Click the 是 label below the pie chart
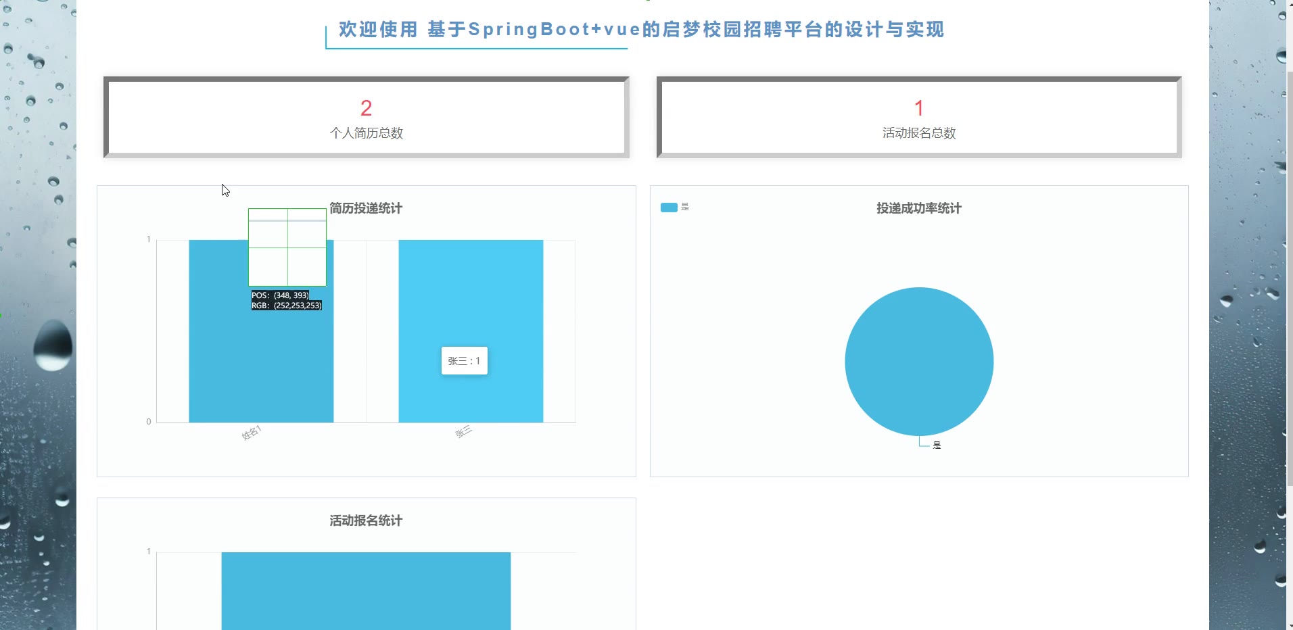This screenshot has width=1293, height=630. click(x=937, y=445)
